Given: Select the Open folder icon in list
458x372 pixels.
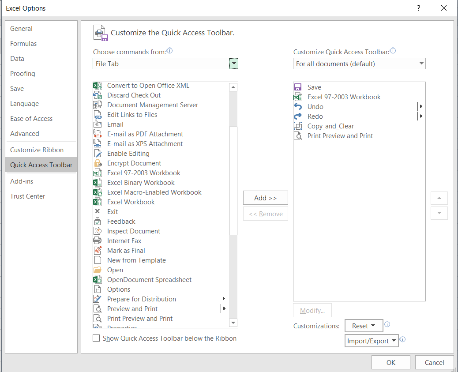Looking at the screenshot, I should (98, 270).
